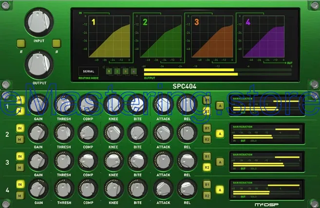Toggle the IN button on band 4
Image resolution: width=320 pixels, height=208 pixels.
tap(20, 184)
